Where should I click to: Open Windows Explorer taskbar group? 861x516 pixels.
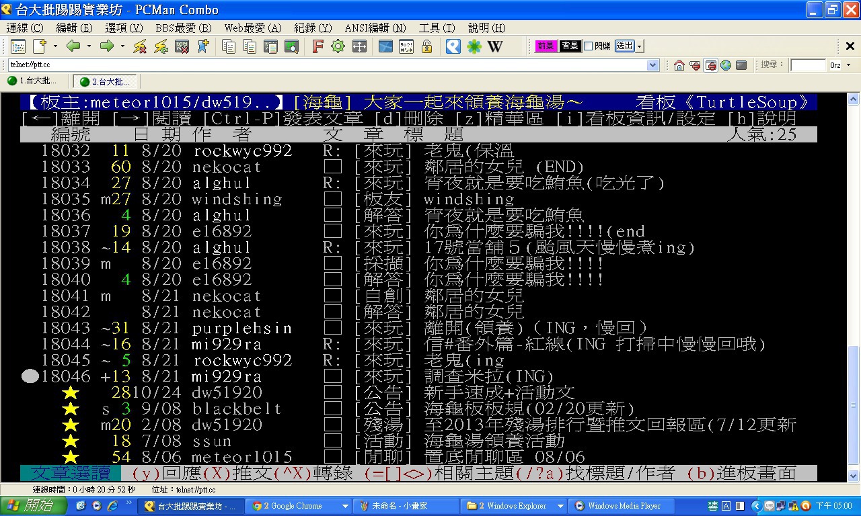pos(515,506)
